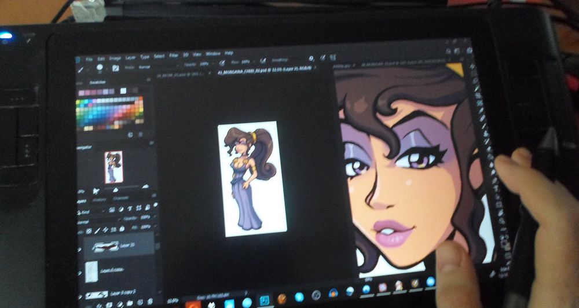The width and height of the screenshot is (579, 308).
Task: Click Navigator zoom out mountain icon
Action: point(96,190)
